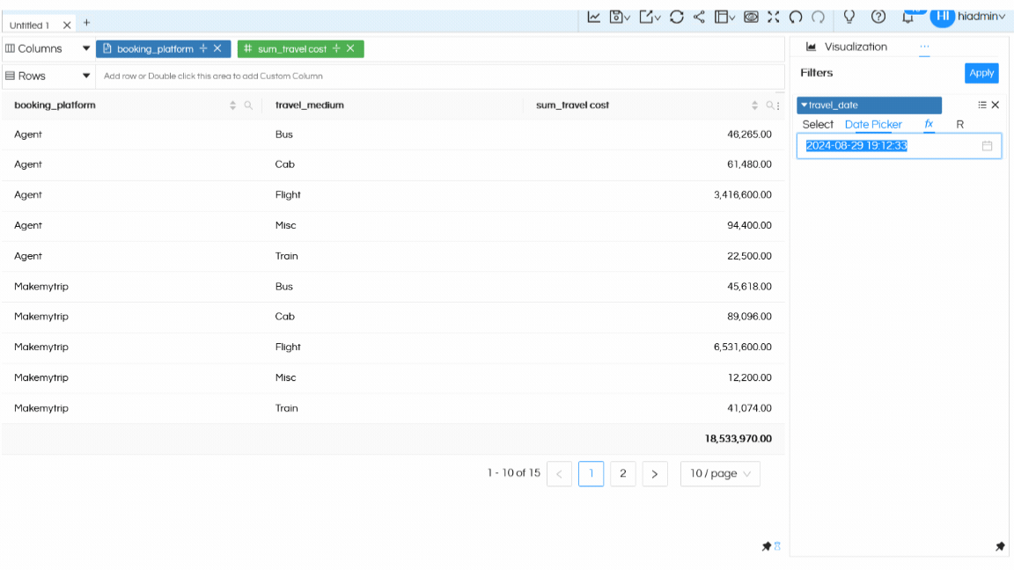Click the HI user avatar
Viewport: 1014px width, 570px height.
[942, 17]
